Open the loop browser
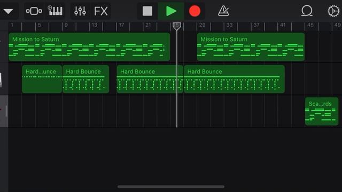The width and height of the screenshot is (342, 192). coord(307,11)
